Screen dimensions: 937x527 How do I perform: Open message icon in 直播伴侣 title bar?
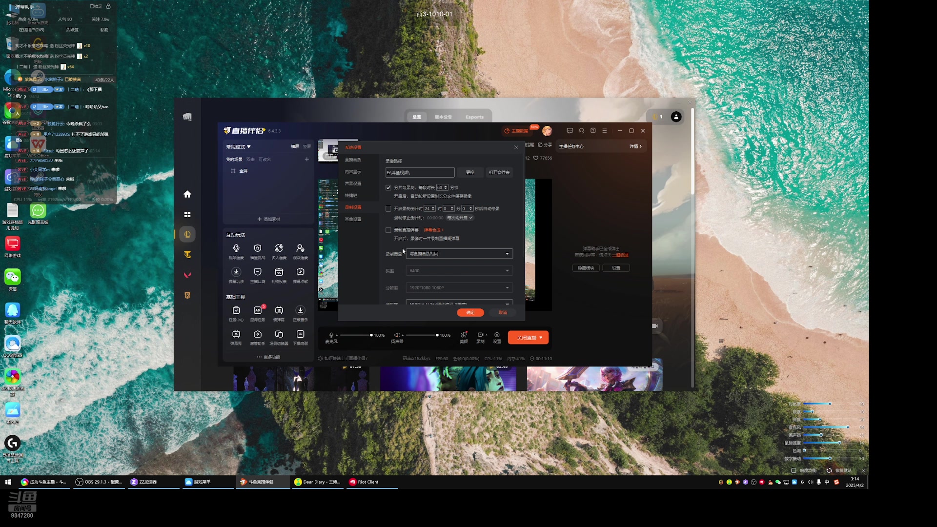point(570,131)
